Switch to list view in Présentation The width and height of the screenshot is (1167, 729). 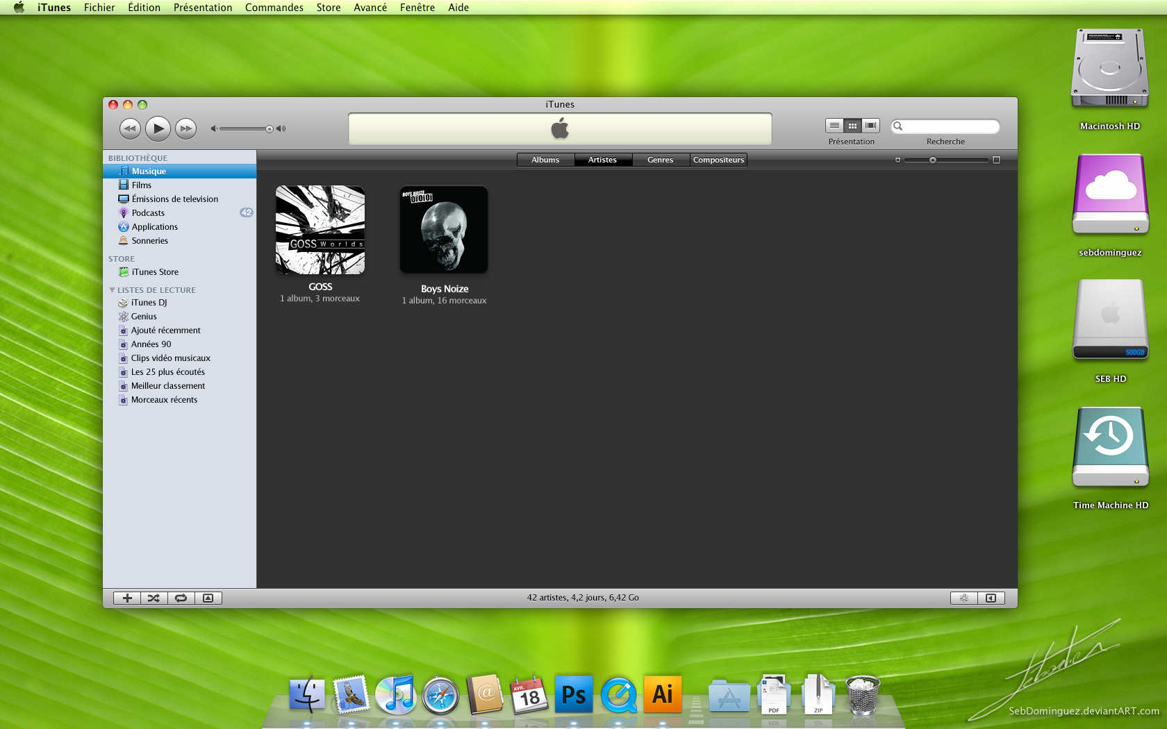[834, 126]
